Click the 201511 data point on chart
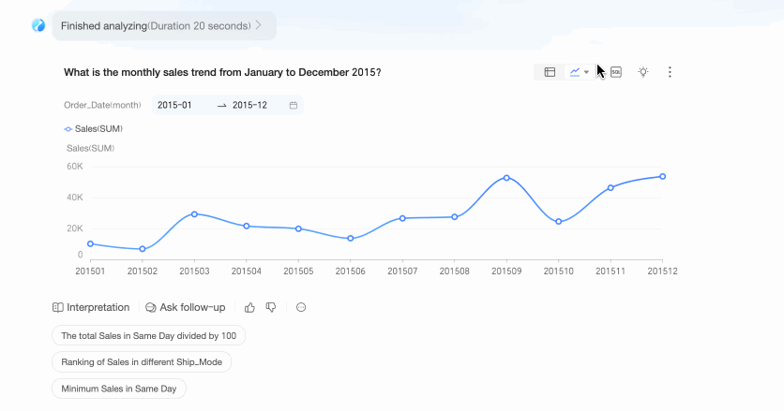This screenshot has height=411, width=784. point(611,188)
